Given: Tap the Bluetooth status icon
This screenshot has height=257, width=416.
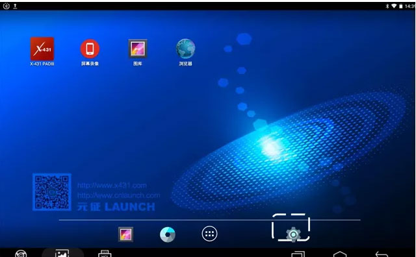Looking at the screenshot, I should 387,6.
